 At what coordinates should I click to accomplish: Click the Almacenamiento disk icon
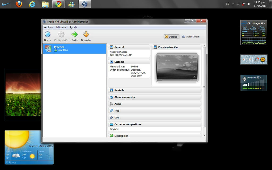(x=111, y=97)
